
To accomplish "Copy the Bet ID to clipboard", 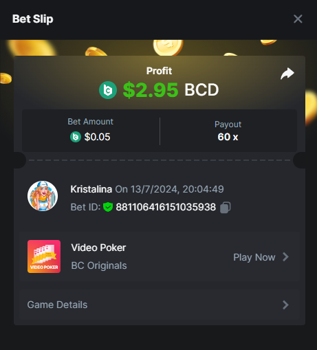I will [226, 208].
